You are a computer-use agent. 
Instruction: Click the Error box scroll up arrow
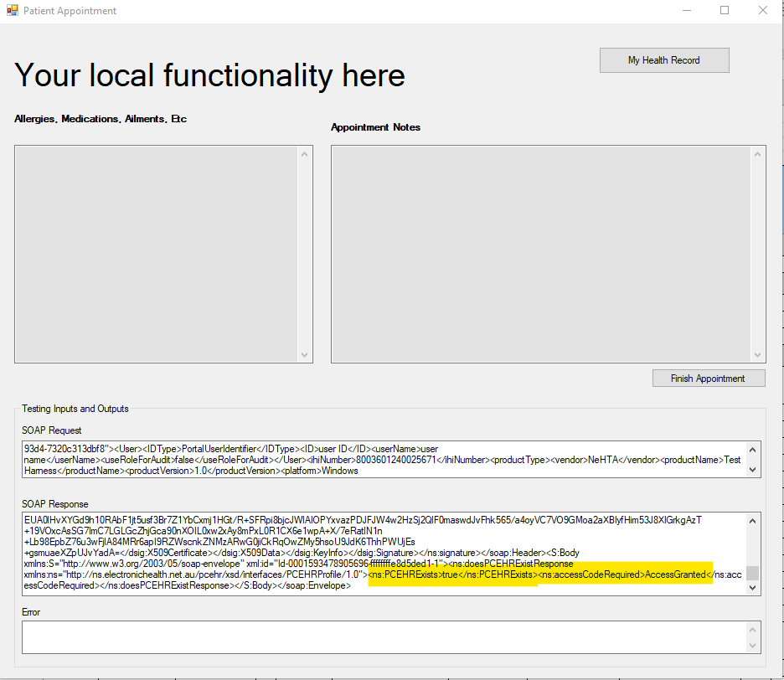(x=753, y=629)
